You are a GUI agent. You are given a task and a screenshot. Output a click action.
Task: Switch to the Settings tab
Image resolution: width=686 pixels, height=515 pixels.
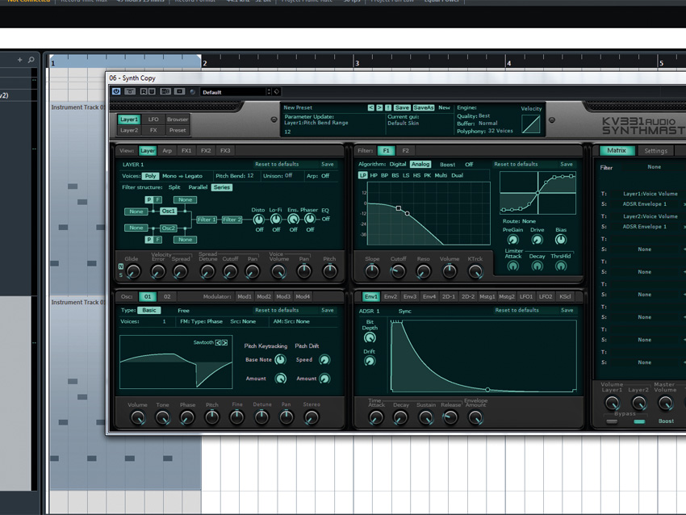[x=656, y=151]
